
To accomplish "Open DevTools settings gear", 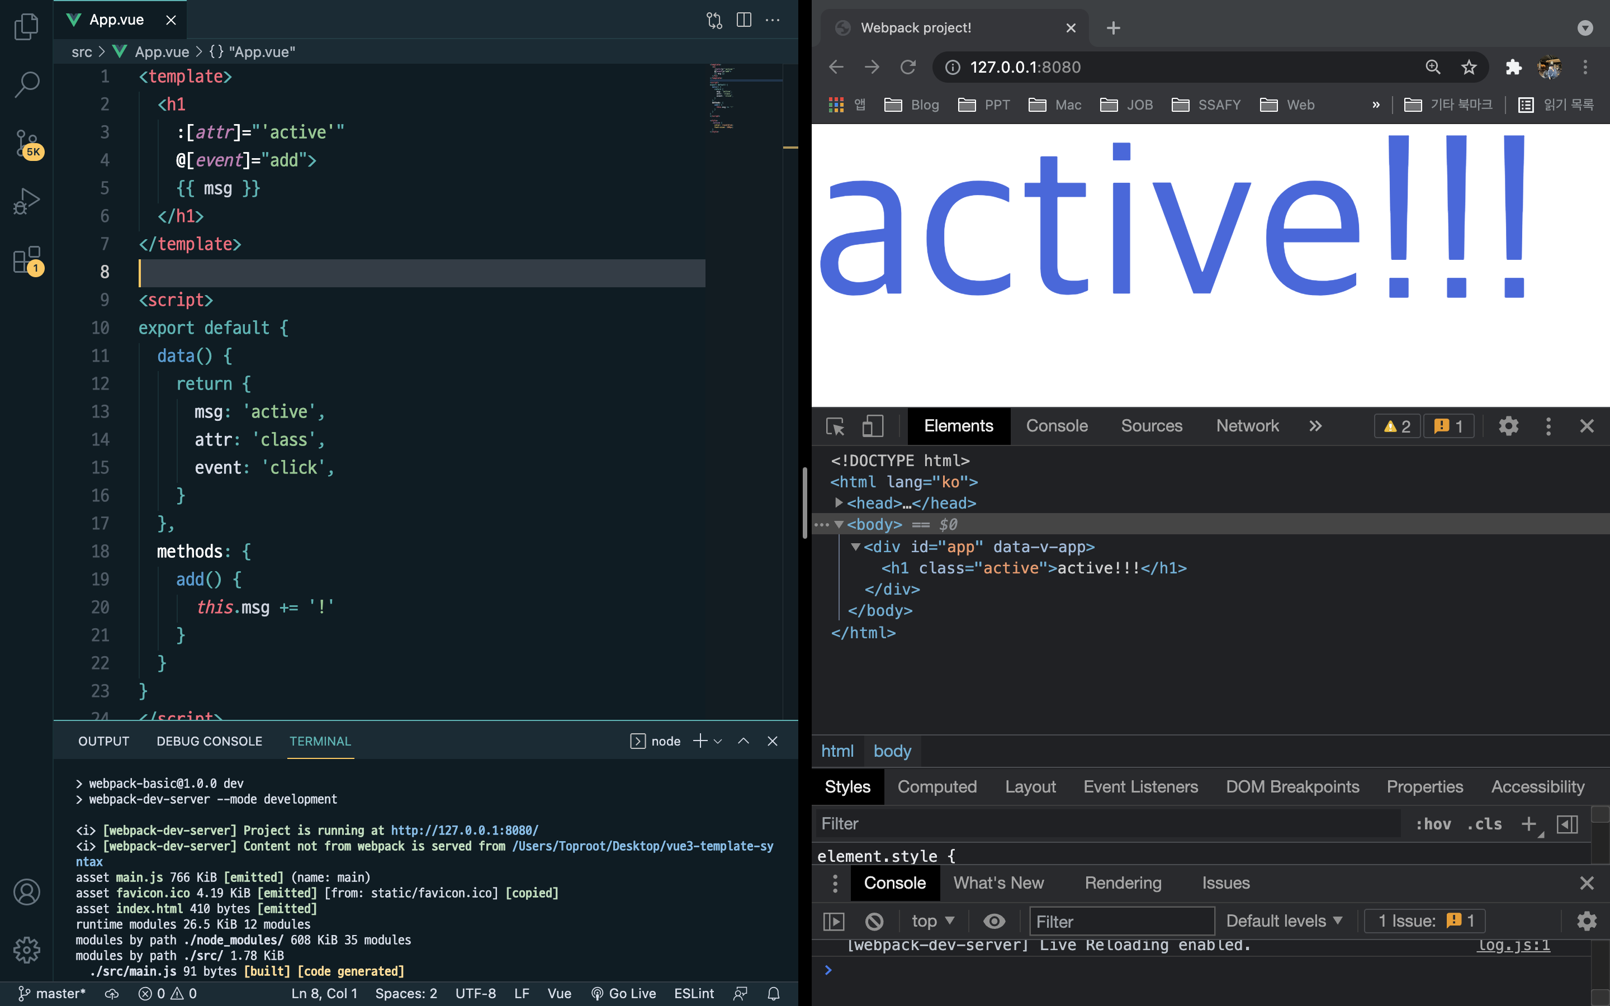I will pos(1508,426).
